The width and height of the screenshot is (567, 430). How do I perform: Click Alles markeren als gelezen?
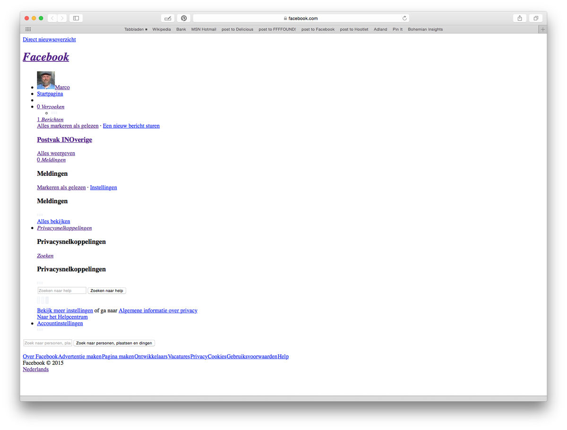coord(68,126)
